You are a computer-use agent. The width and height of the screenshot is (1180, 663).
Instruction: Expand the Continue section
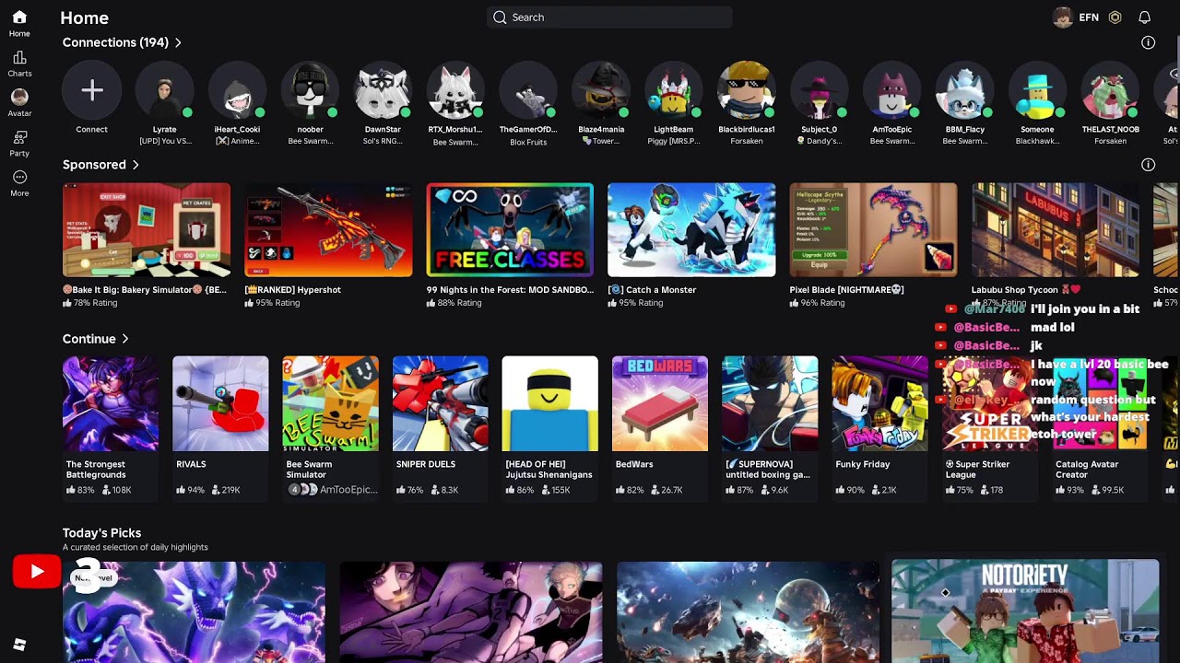(95, 339)
